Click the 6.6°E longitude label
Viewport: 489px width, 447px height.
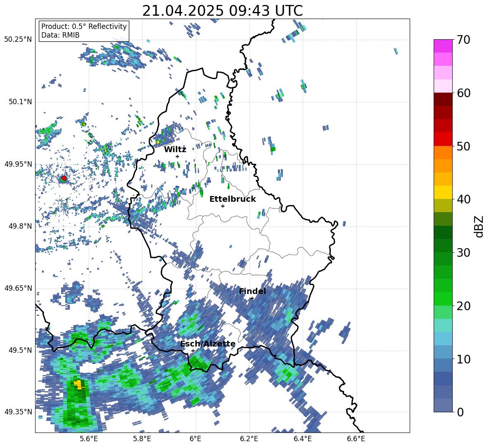[x=356, y=439]
